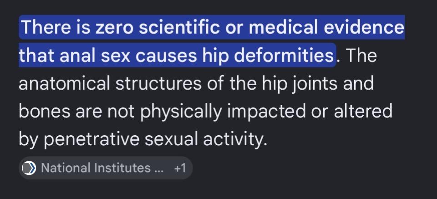
Task: Show the +1 additional sources
Action: click(x=180, y=168)
